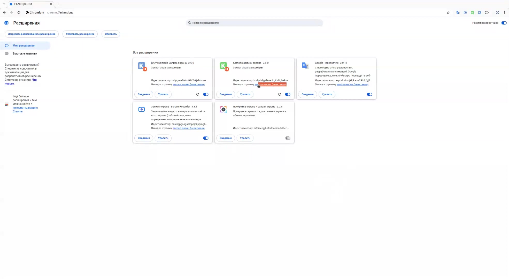Bookmark this page with the star icon
Image resolution: width=509 pixels, height=279 pixels.
[x=448, y=12]
